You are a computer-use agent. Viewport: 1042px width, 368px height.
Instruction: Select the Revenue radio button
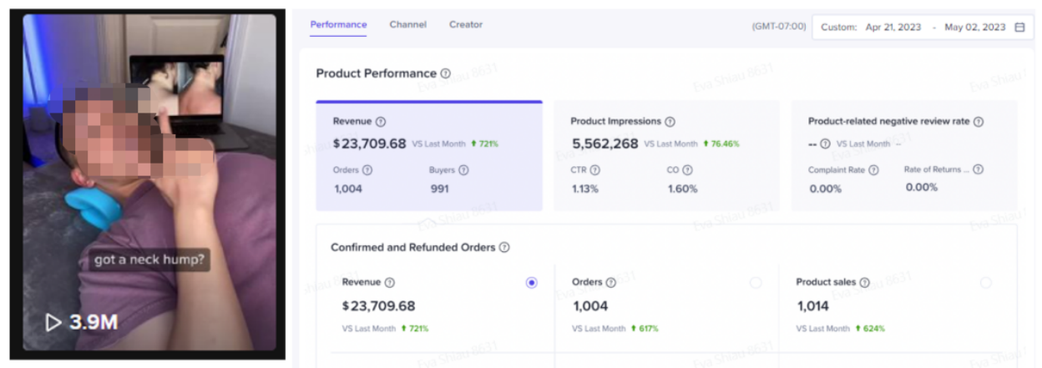[x=532, y=283]
